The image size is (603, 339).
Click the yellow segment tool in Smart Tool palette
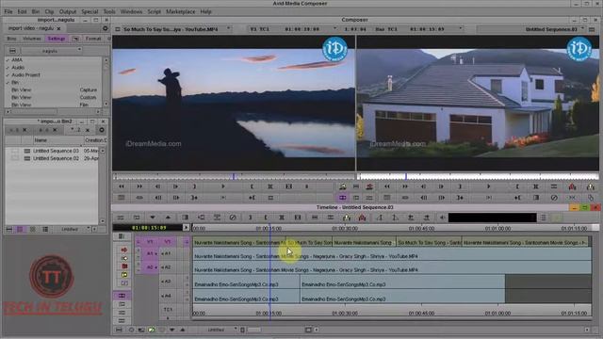tap(124, 275)
